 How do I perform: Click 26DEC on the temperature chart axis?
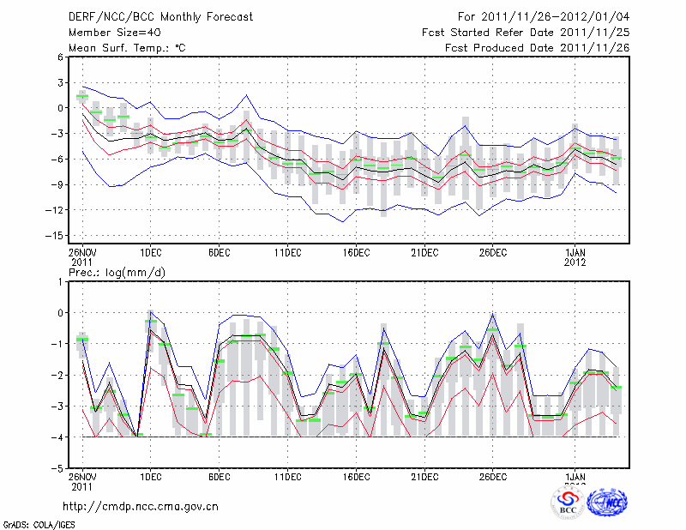493,252
